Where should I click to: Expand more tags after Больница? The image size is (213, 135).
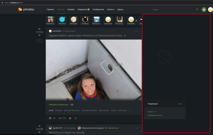tap(130, 110)
